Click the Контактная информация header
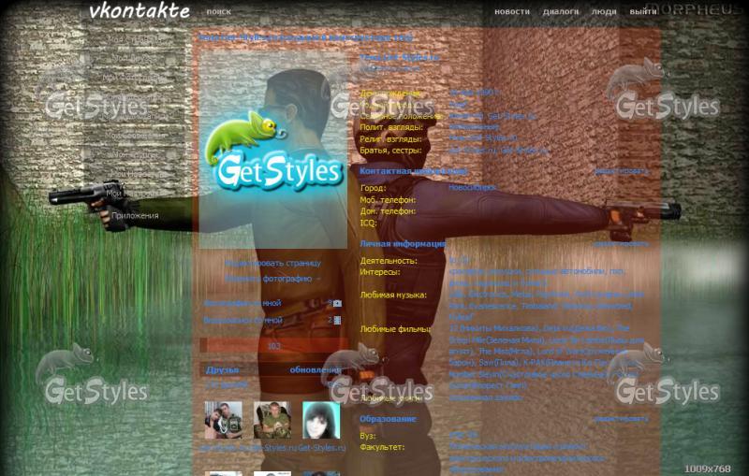 414,171
